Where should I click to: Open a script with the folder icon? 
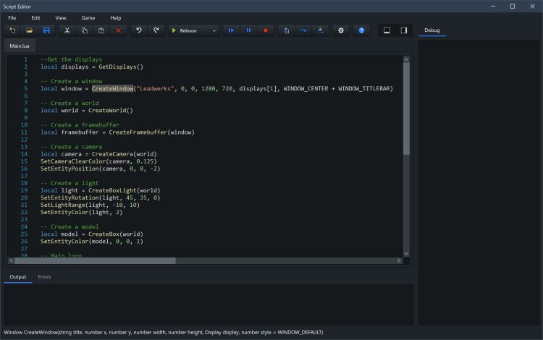(30, 30)
